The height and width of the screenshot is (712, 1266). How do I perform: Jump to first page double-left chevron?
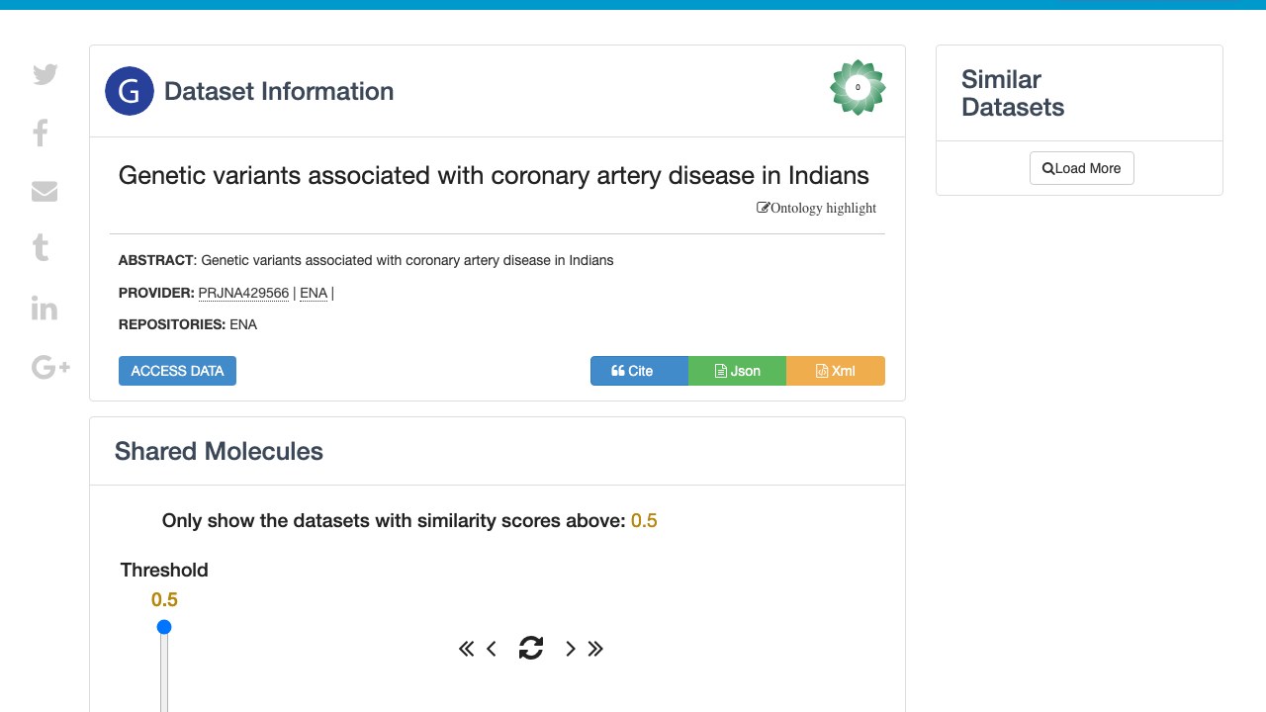tap(467, 649)
